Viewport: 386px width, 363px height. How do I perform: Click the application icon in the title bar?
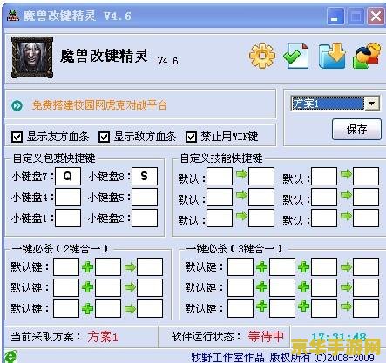pyautogui.click(x=13, y=16)
